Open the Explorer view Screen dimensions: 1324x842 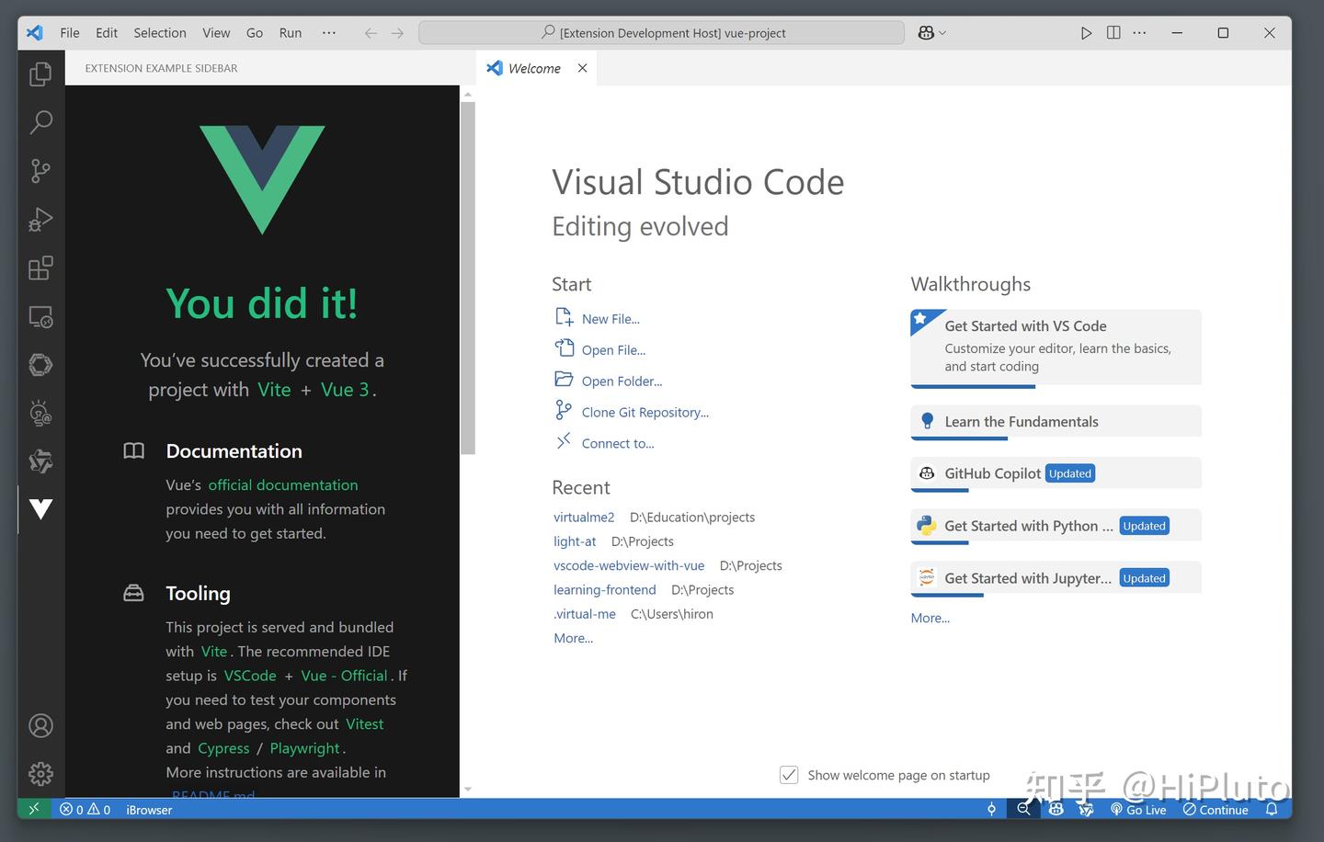(40, 74)
